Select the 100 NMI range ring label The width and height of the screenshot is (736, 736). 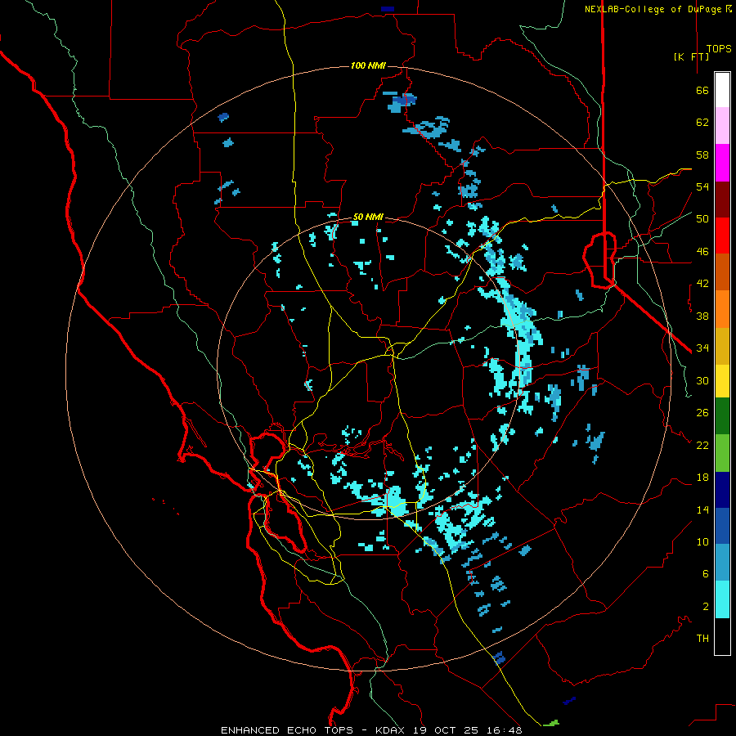pos(368,65)
